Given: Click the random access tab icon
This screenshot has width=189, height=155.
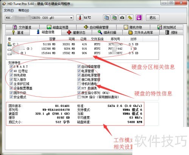Looking at the screenshot, I should pyautogui.click(x=126, y=27).
